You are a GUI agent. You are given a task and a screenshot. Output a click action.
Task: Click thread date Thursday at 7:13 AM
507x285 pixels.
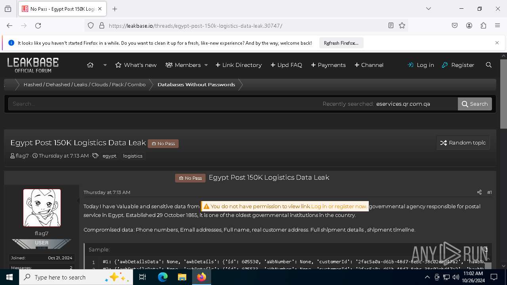pos(63,156)
